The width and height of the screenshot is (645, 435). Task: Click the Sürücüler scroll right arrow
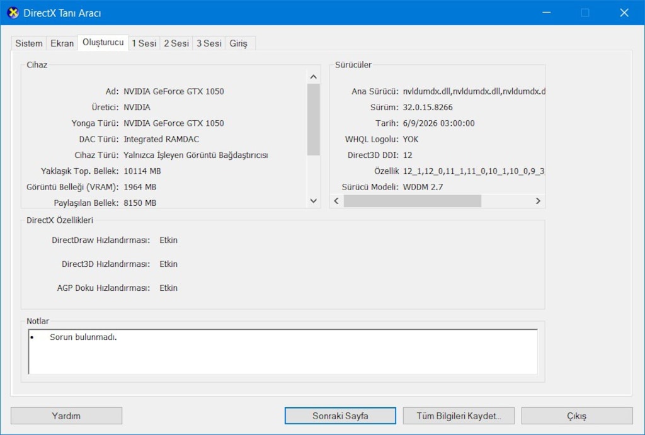[x=538, y=201]
